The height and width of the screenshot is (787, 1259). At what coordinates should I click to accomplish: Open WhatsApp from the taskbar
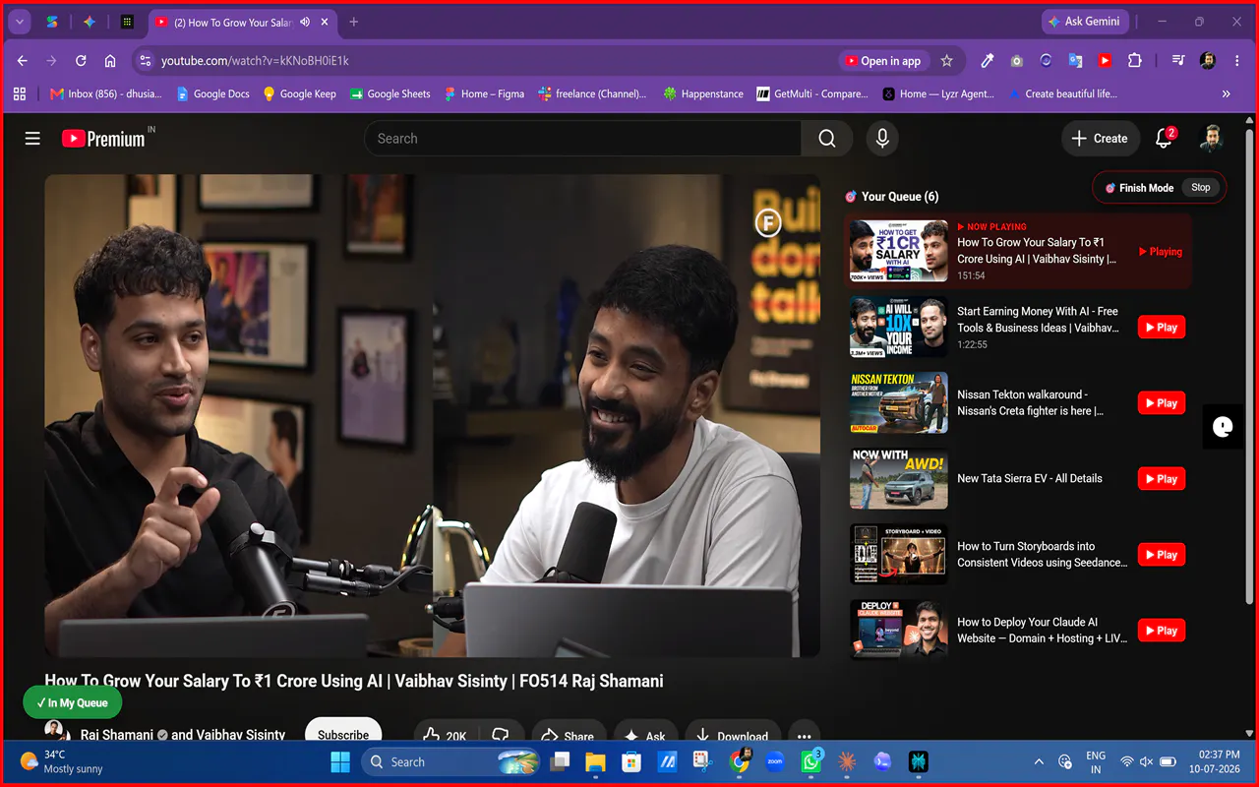811,761
